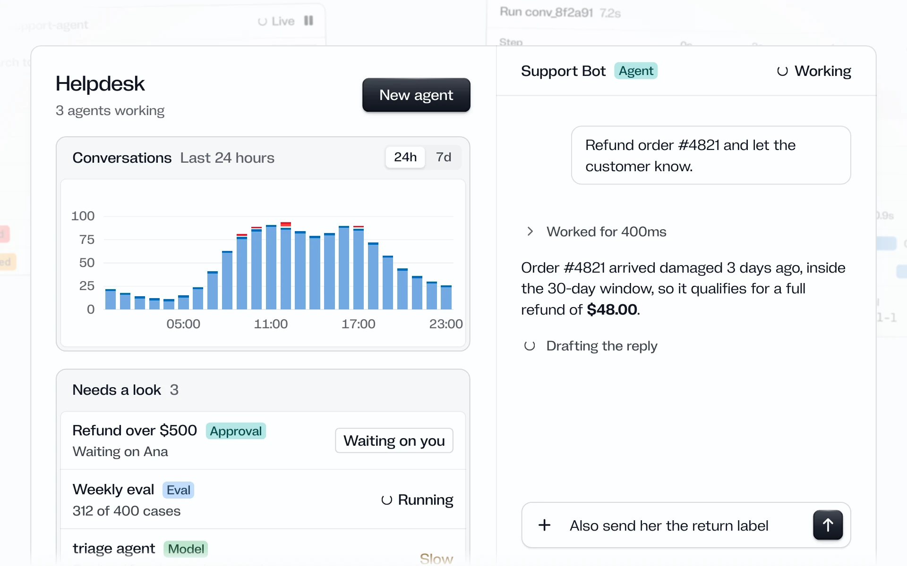The width and height of the screenshot is (907, 566).
Task: Send the message with arrow button
Action: pos(828,525)
